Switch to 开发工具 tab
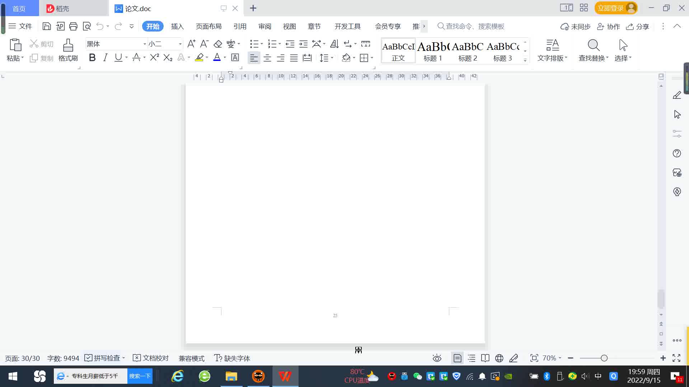Screen dimensions: 689x387 coord(347,27)
